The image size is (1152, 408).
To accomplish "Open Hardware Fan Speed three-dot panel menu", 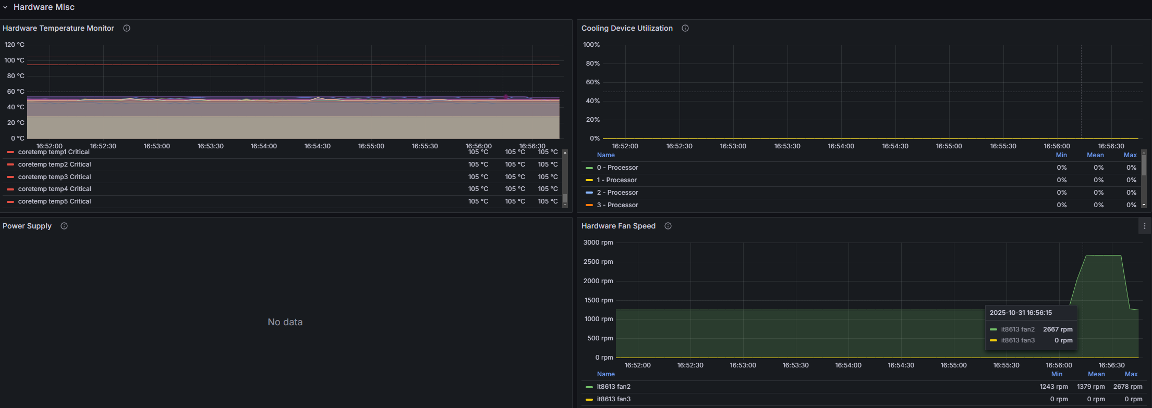I will tap(1144, 226).
